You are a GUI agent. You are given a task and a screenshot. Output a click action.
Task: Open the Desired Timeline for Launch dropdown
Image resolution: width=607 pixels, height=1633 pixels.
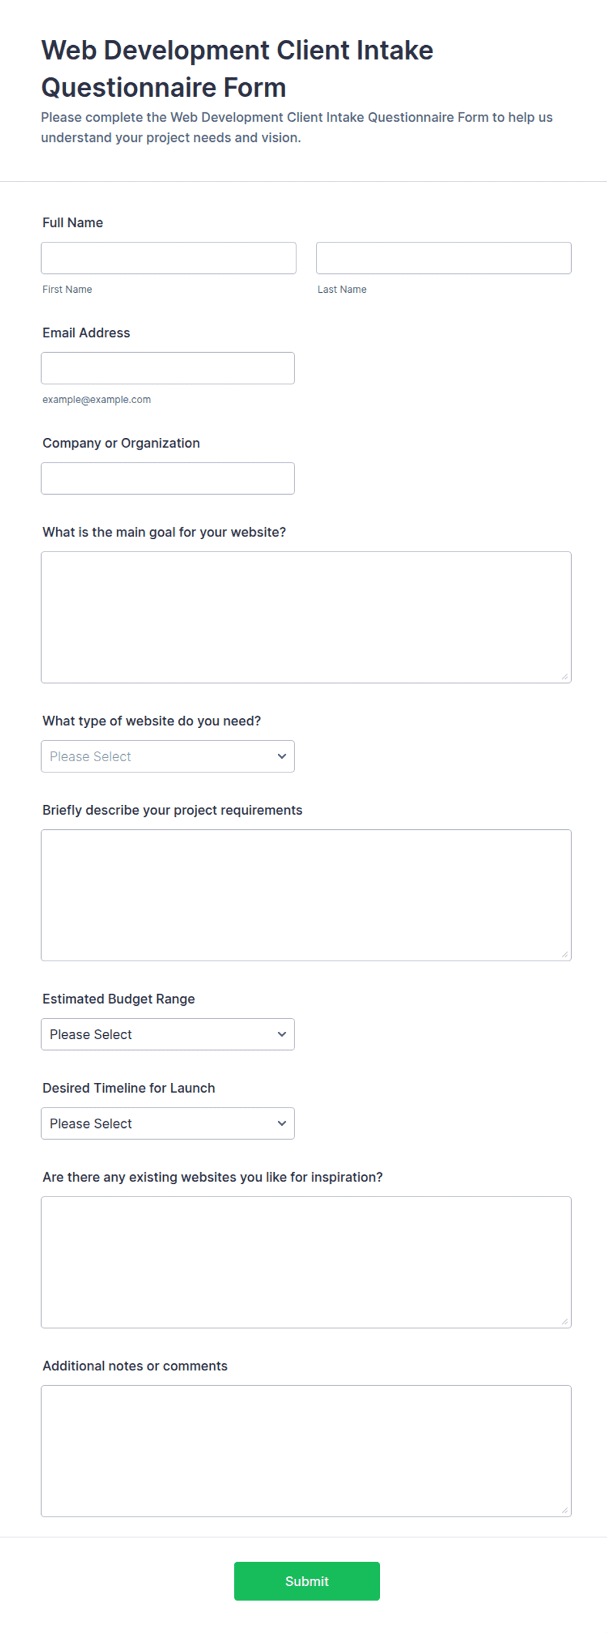coord(168,1123)
